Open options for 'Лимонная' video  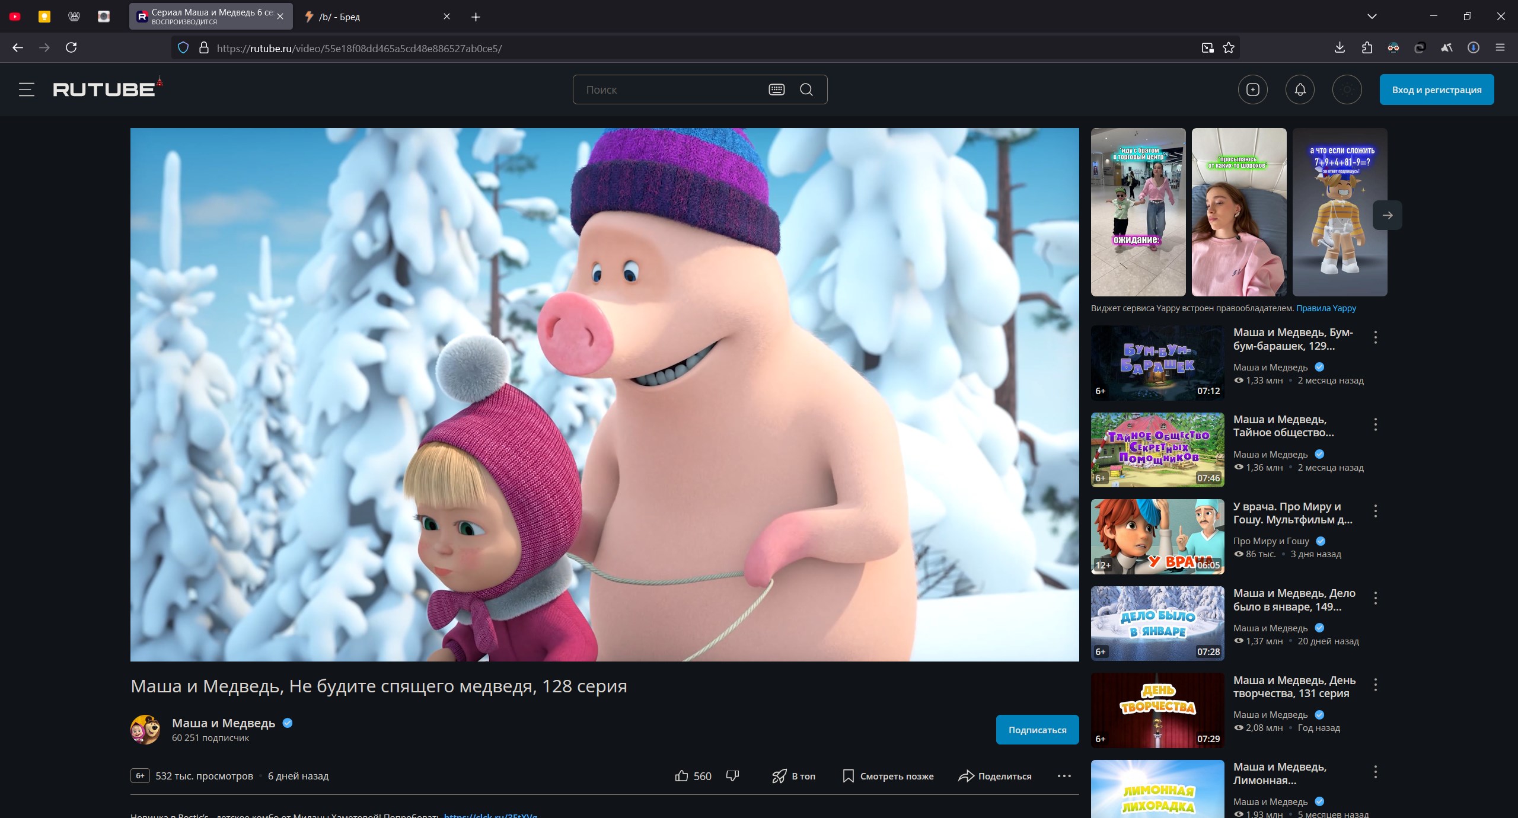[1376, 772]
